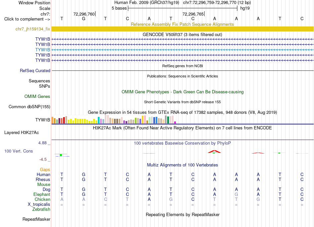Click the G base in complement sequence row
This screenshot has width=314, height=227.
click(x=84, y=19)
